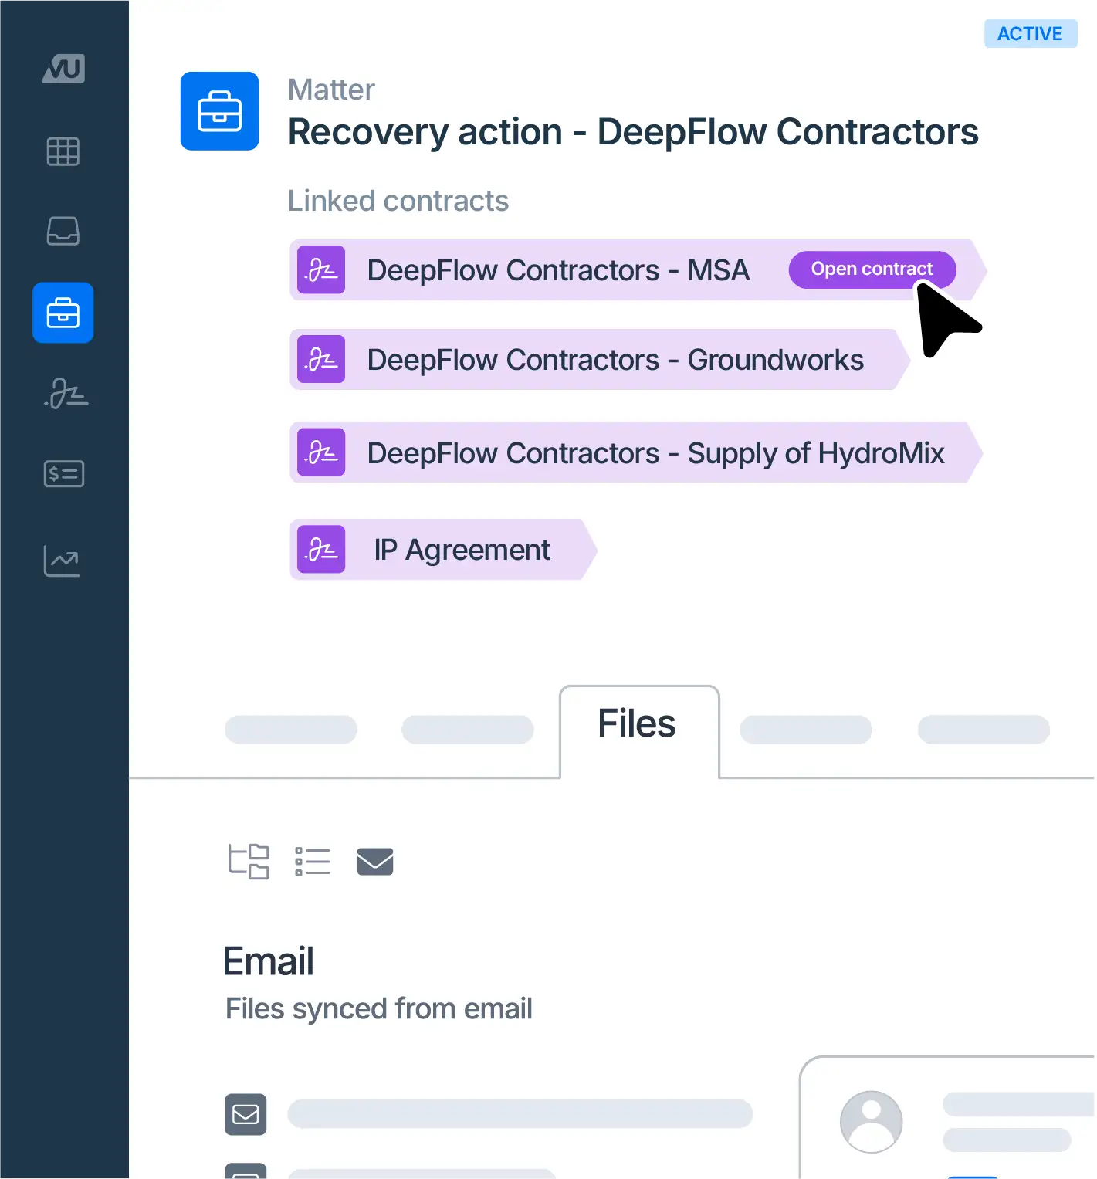Open the IP Agreement linked contract
The height and width of the screenshot is (1179, 1097).
coord(461,550)
